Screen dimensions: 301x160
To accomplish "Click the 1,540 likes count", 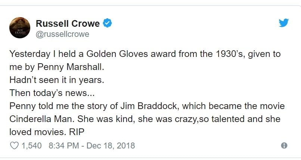I will [32, 145].
